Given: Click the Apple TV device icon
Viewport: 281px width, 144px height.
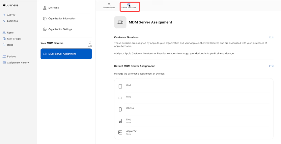Looking at the screenshot, I should (x=120, y=132).
